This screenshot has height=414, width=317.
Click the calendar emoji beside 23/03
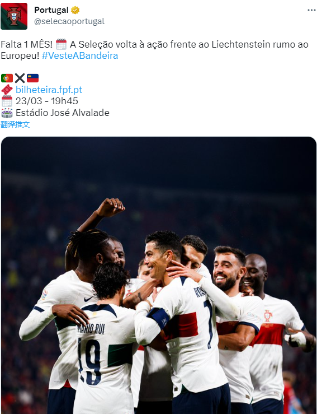(7, 101)
